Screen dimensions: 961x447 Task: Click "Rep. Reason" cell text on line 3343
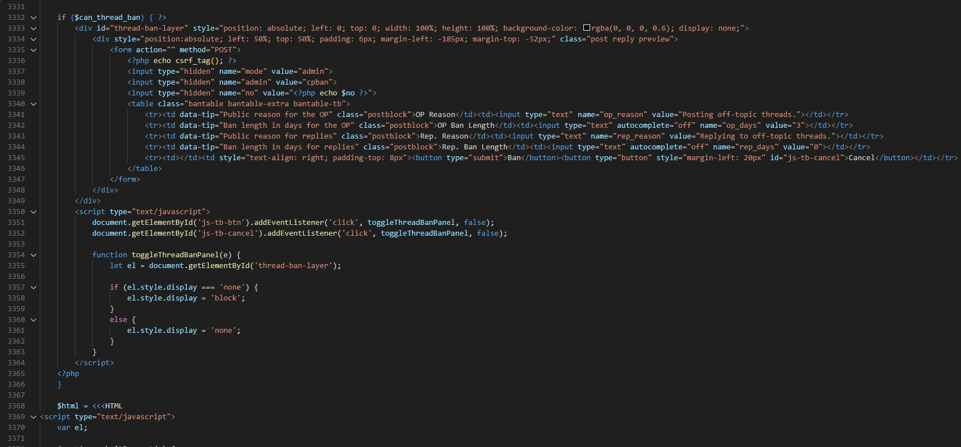click(x=444, y=136)
